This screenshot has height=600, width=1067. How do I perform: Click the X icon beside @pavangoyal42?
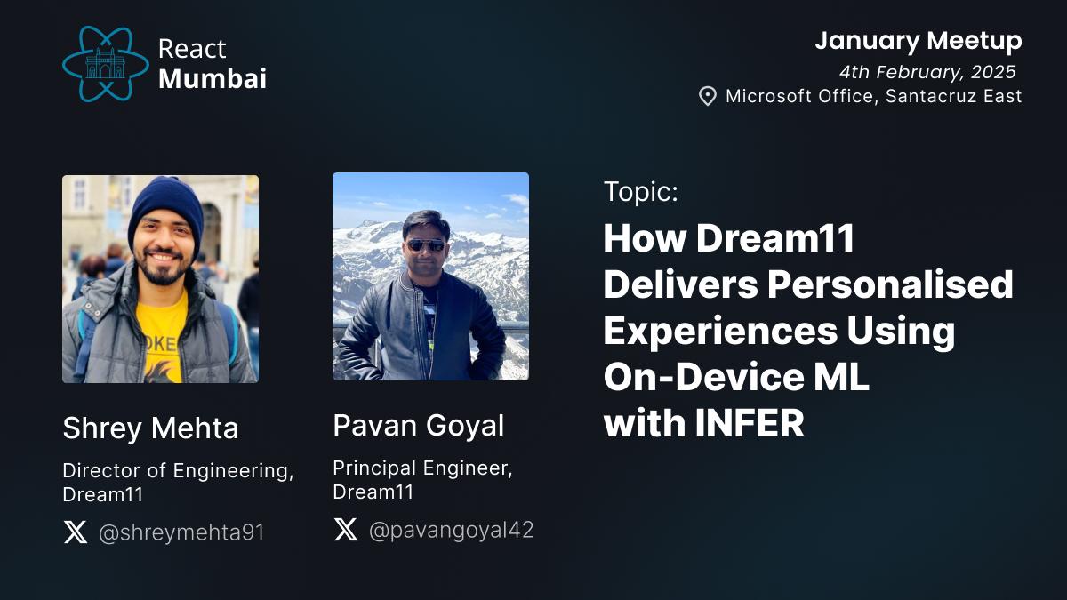point(346,530)
